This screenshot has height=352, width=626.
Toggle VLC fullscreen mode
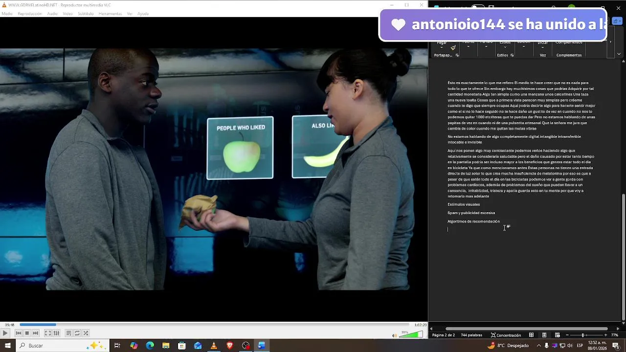click(47, 333)
